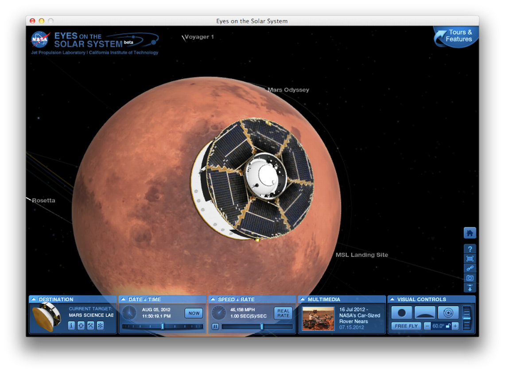505x373 pixels.
Task: Click the NASA logo
Action: [40, 39]
